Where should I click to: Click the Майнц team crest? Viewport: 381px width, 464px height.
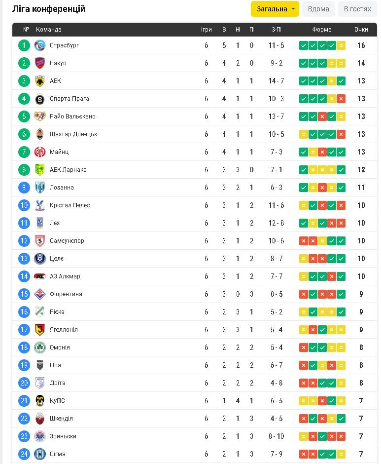point(40,152)
